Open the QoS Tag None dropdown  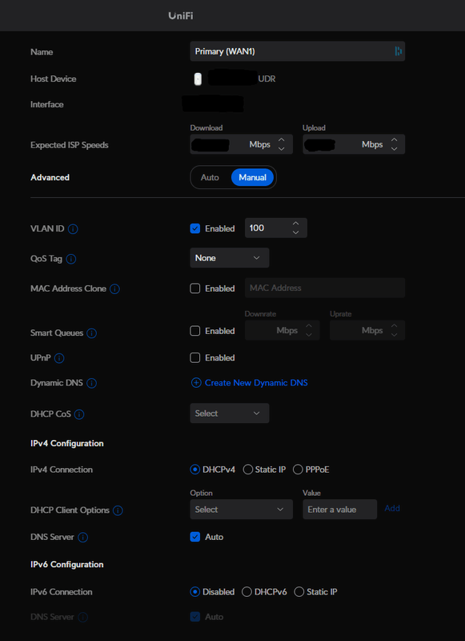click(230, 258)
